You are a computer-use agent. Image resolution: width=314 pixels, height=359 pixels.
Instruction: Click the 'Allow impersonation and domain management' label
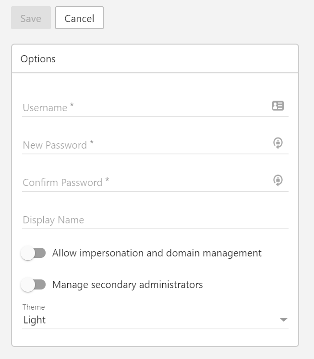[157, 253]
